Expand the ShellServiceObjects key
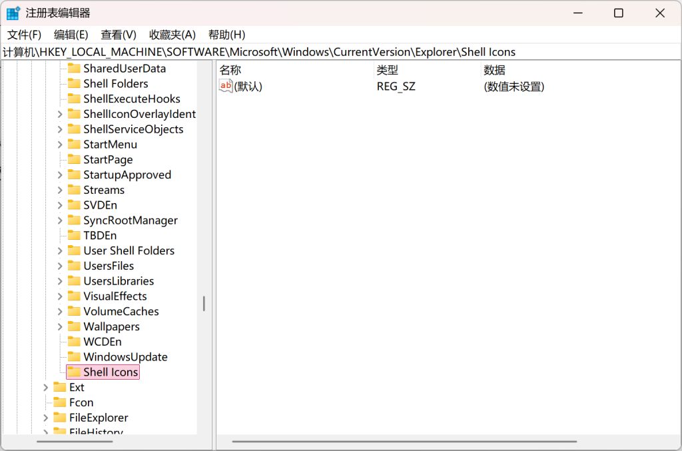 (x=60, y=130)
